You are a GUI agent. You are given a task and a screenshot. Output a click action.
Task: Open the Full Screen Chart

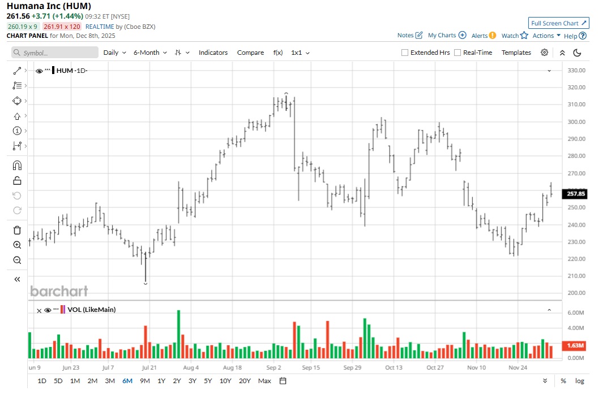559,23
